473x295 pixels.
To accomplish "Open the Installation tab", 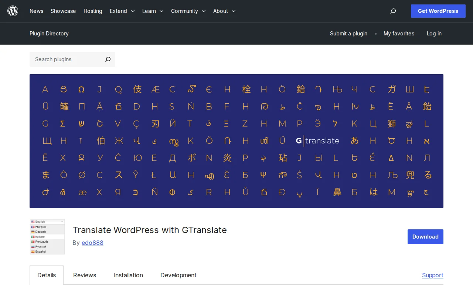I will tap(128, 275).
